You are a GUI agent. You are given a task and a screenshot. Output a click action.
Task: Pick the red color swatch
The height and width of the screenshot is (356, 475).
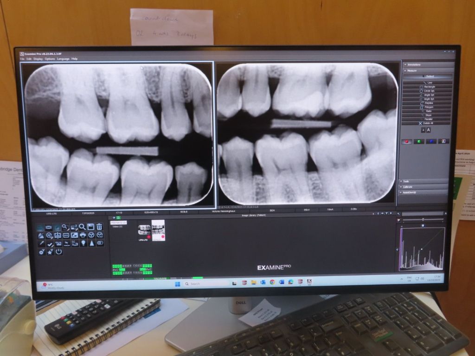pos(407,141)
